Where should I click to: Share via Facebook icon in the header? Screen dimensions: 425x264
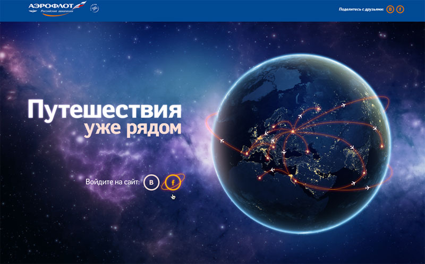[x=400, y=10]
